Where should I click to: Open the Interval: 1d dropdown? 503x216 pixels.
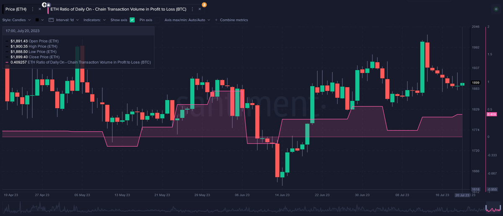coord(68,20)
